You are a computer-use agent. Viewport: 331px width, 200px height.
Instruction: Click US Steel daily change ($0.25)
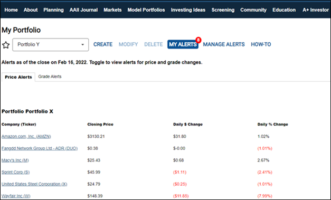pos(180,184)
